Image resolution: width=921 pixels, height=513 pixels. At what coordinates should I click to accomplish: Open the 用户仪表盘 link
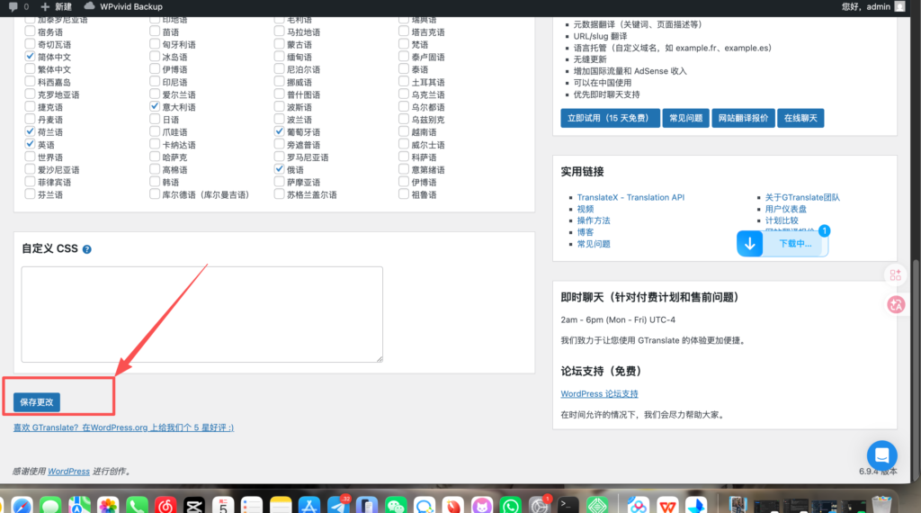coord(786,209)
